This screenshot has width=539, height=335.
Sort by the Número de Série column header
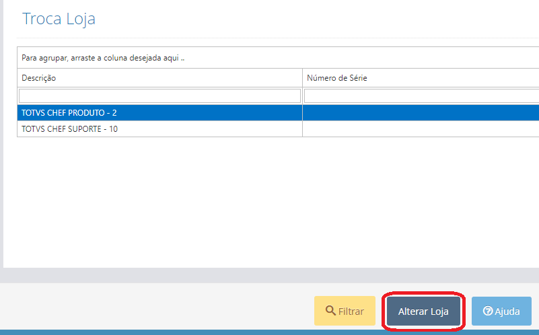[421, 78]
